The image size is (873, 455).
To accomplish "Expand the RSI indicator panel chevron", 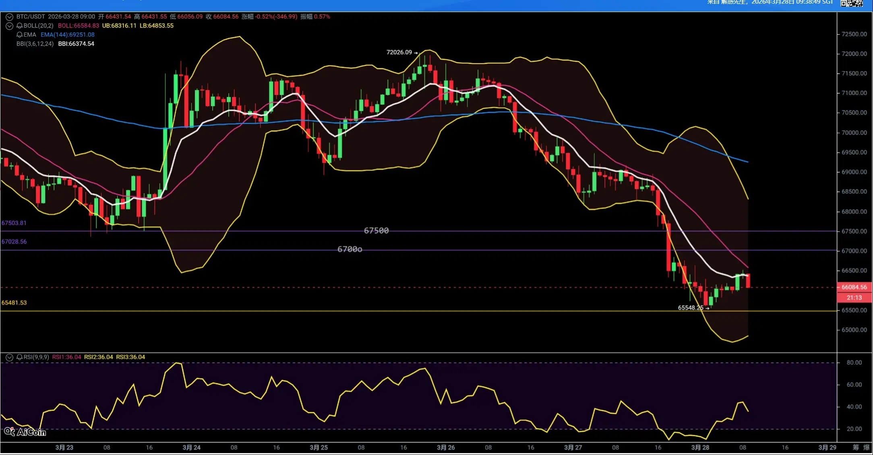I will 9,357.
